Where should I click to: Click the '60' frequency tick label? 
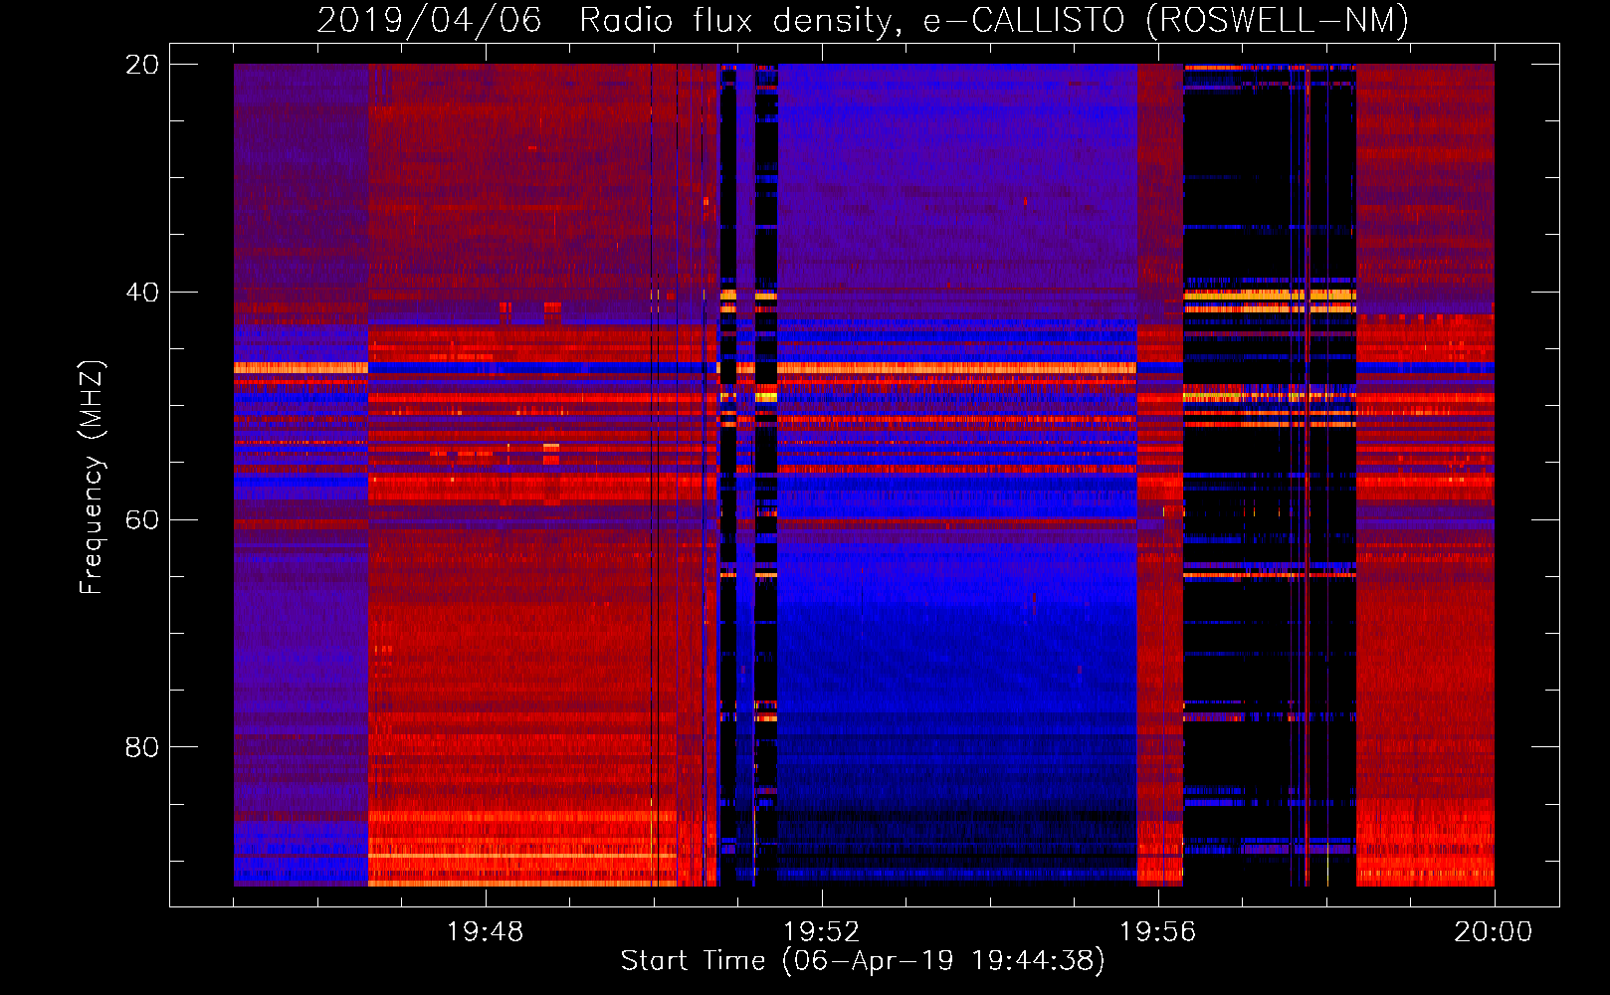(141, 520)
